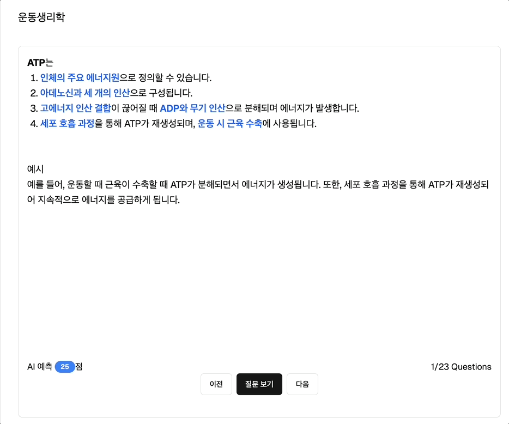Click the 1/23 Questions counter
The width and height of the screenshot is (509, 424).
point(461,367)
